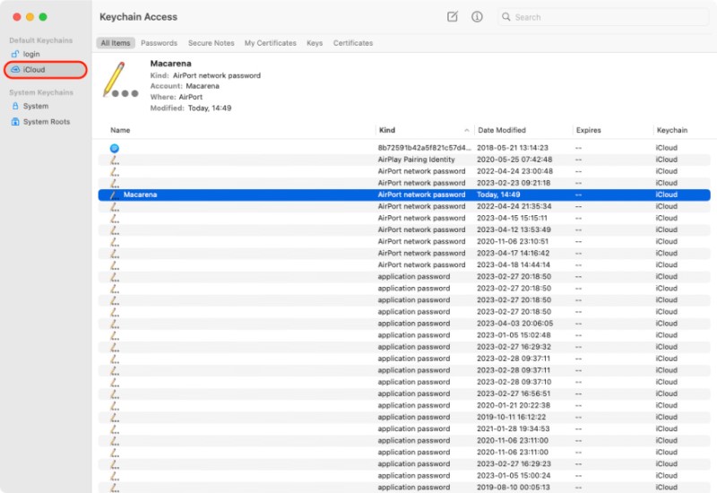Click the date 2020-05-25 07:42:48

point(514,160)
